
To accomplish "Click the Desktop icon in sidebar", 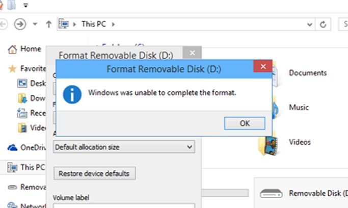I will [22, 83].
